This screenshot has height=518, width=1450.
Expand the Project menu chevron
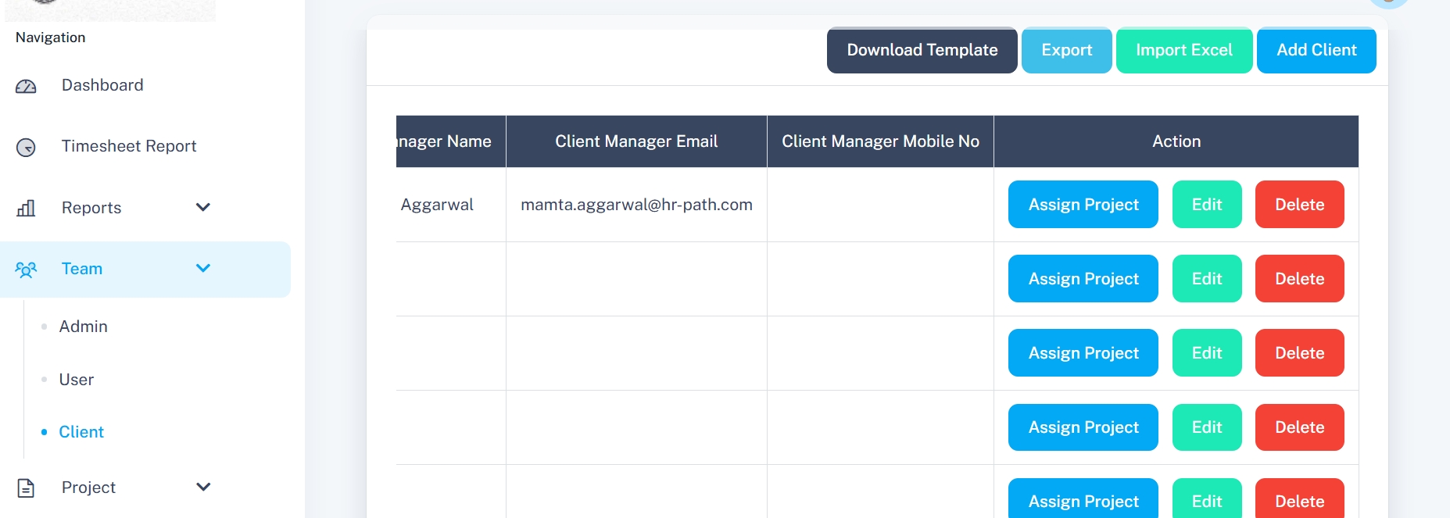click(x=203, y=487)
